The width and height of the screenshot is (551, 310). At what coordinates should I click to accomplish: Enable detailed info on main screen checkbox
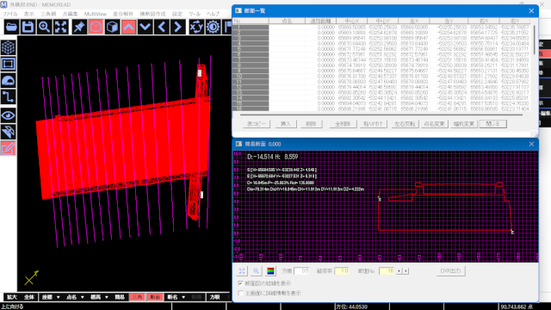(x=241, y=293)
